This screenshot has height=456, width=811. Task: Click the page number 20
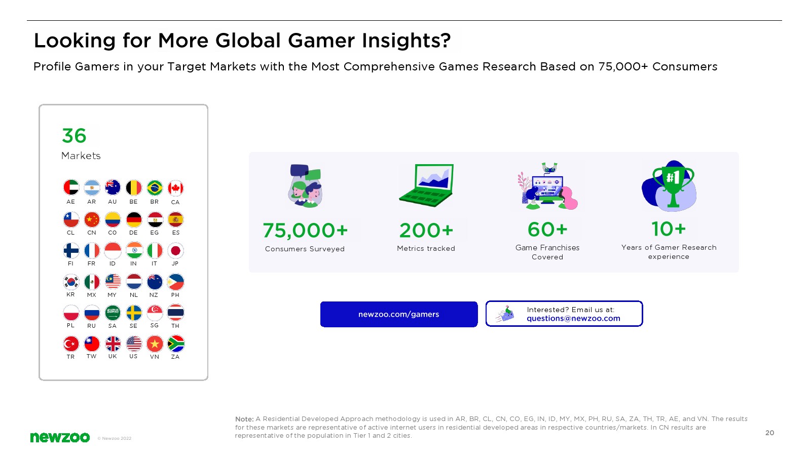tap(769, 433)
